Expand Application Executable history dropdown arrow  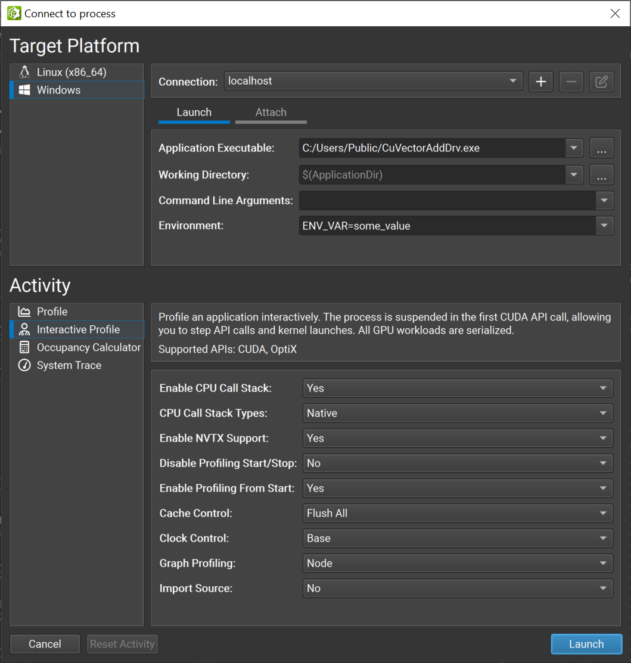(x=574, y=148)
